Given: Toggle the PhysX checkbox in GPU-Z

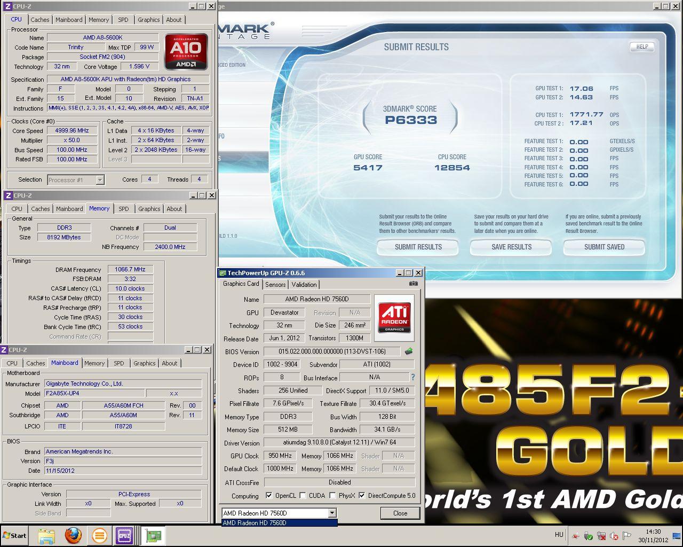Looking at the screenshot, I should (x=332, y=496).
